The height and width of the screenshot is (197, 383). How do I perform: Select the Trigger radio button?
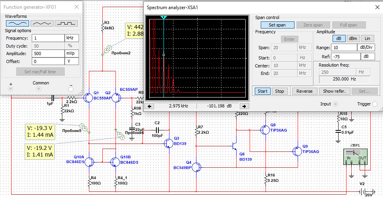[x=375, y=104]
